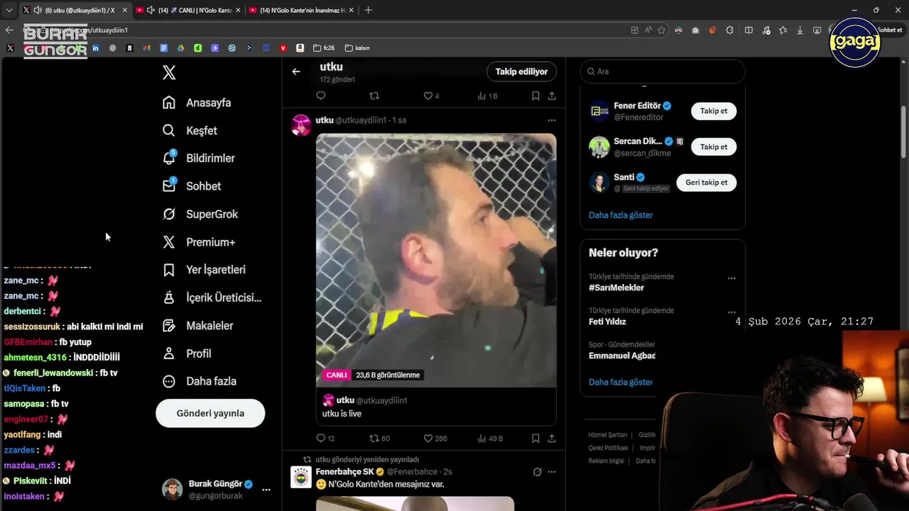This screenshot has width=909, height=511.
Task: Like the utku is live post (286)
Action: pos(435,439)
